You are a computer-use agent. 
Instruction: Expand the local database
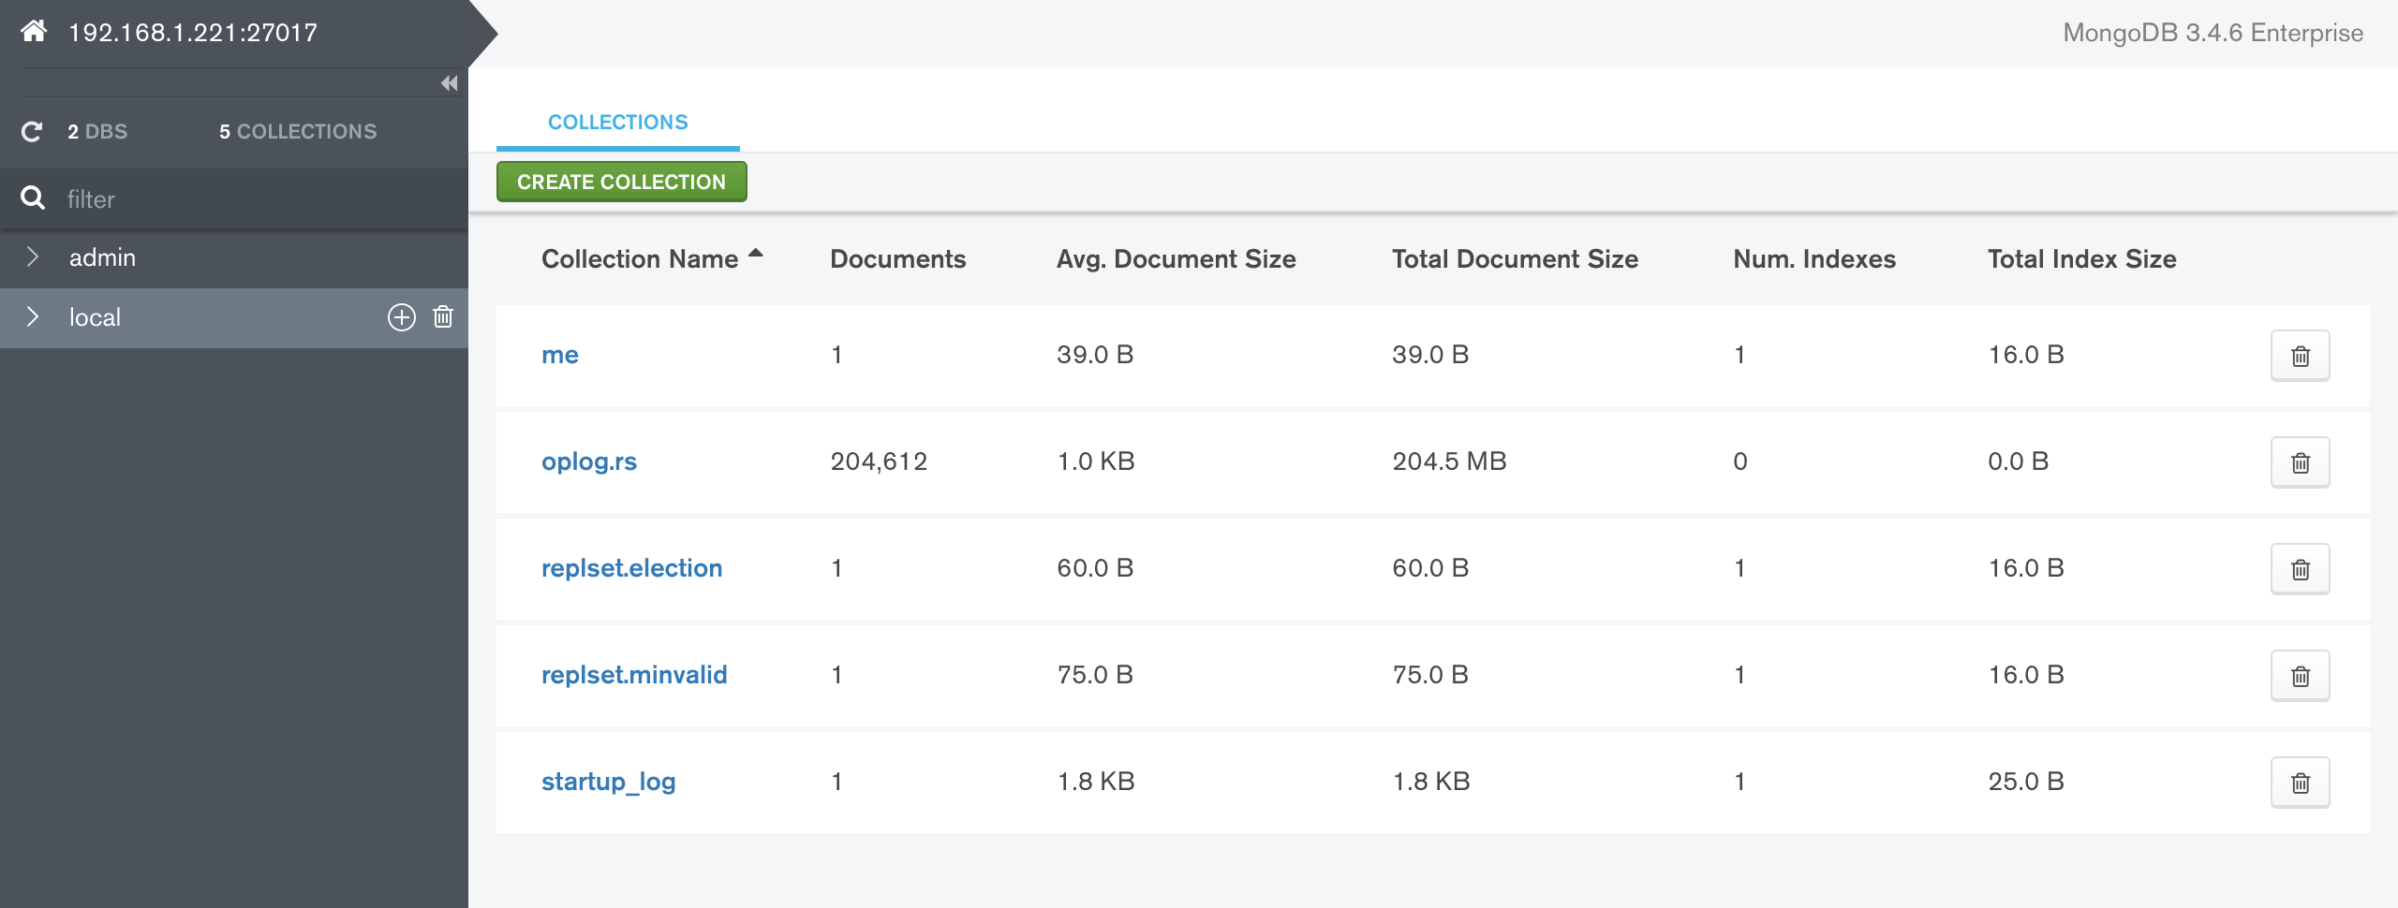click(x=34, y=316)
